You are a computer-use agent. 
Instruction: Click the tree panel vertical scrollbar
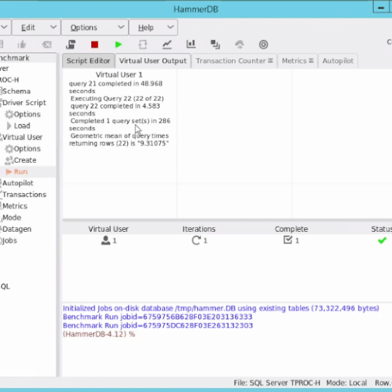(x=58, y=215)
